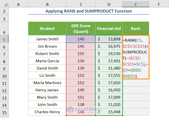
Task: Select the James Smith cell
Action: 47,39
